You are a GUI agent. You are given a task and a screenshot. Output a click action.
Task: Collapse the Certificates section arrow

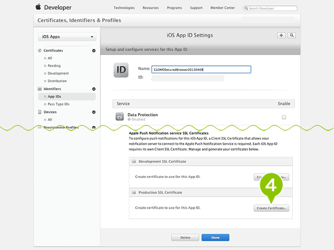94,50
